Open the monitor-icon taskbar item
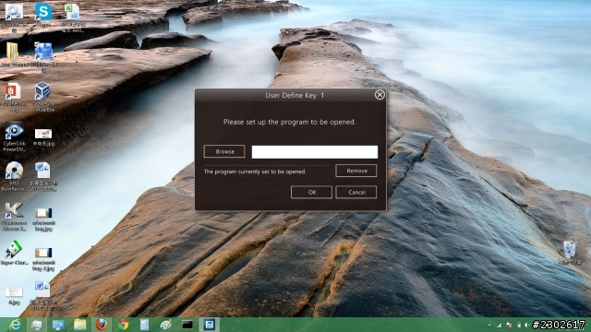 58,325
